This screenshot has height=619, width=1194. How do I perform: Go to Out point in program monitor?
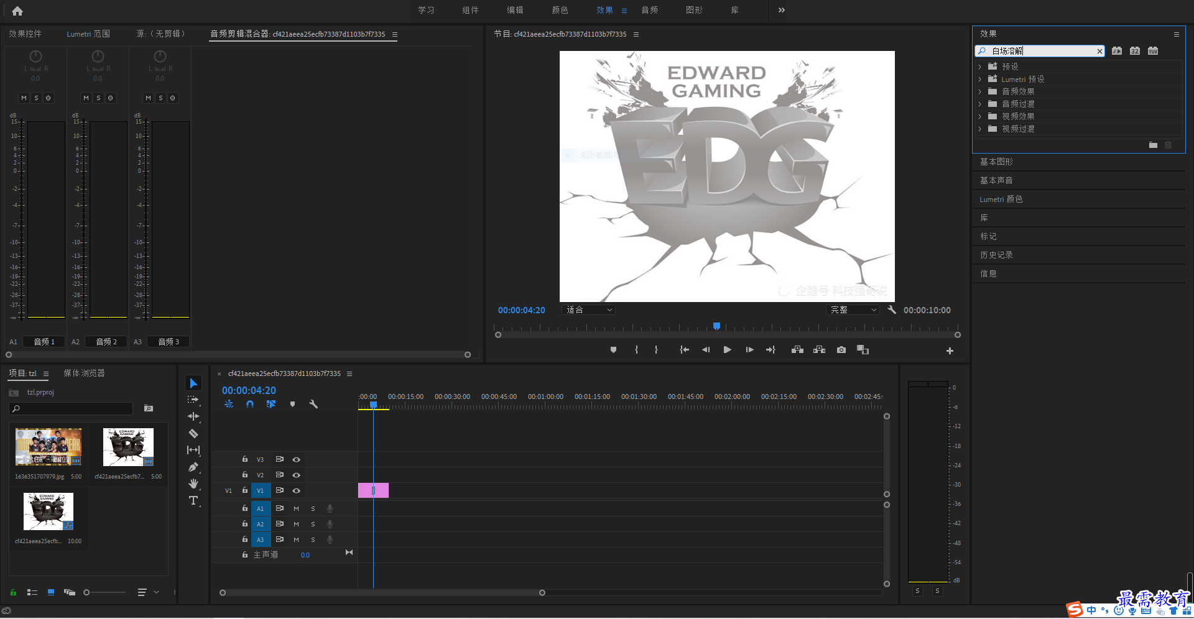tap(771, 350)
